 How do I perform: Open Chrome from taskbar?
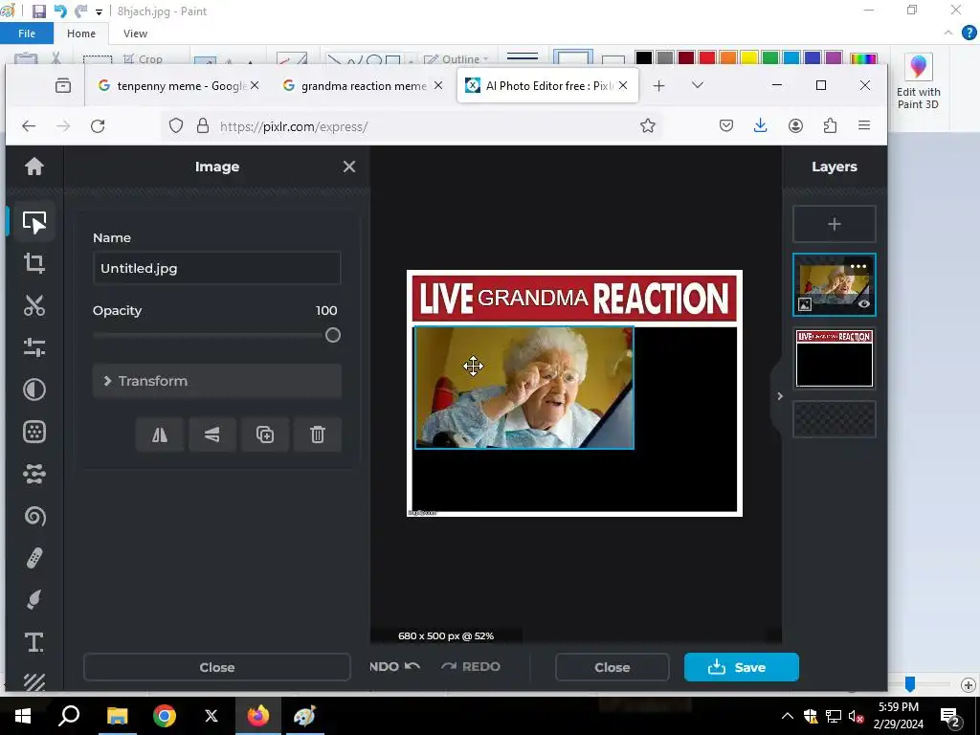pyautogui.click(x=165, y=716)
